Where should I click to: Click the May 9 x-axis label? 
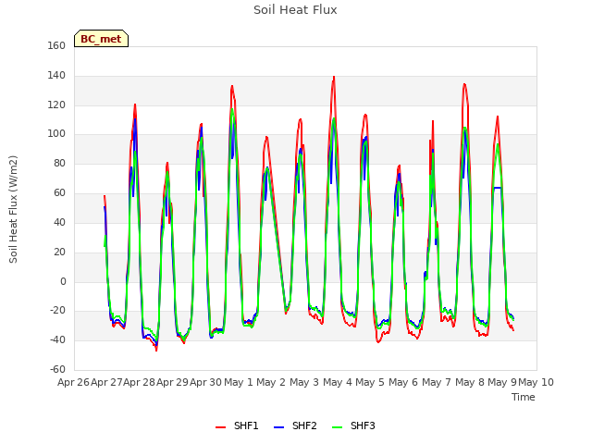502,382
